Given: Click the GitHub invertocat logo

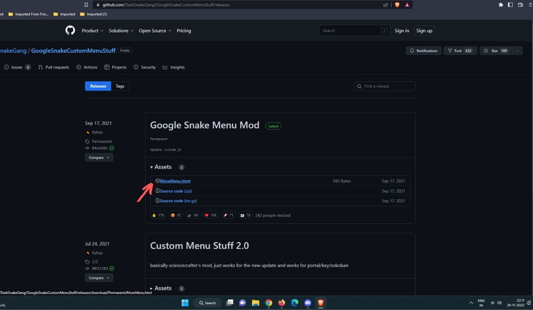Looking at the screenshot, I should point(70,30).
